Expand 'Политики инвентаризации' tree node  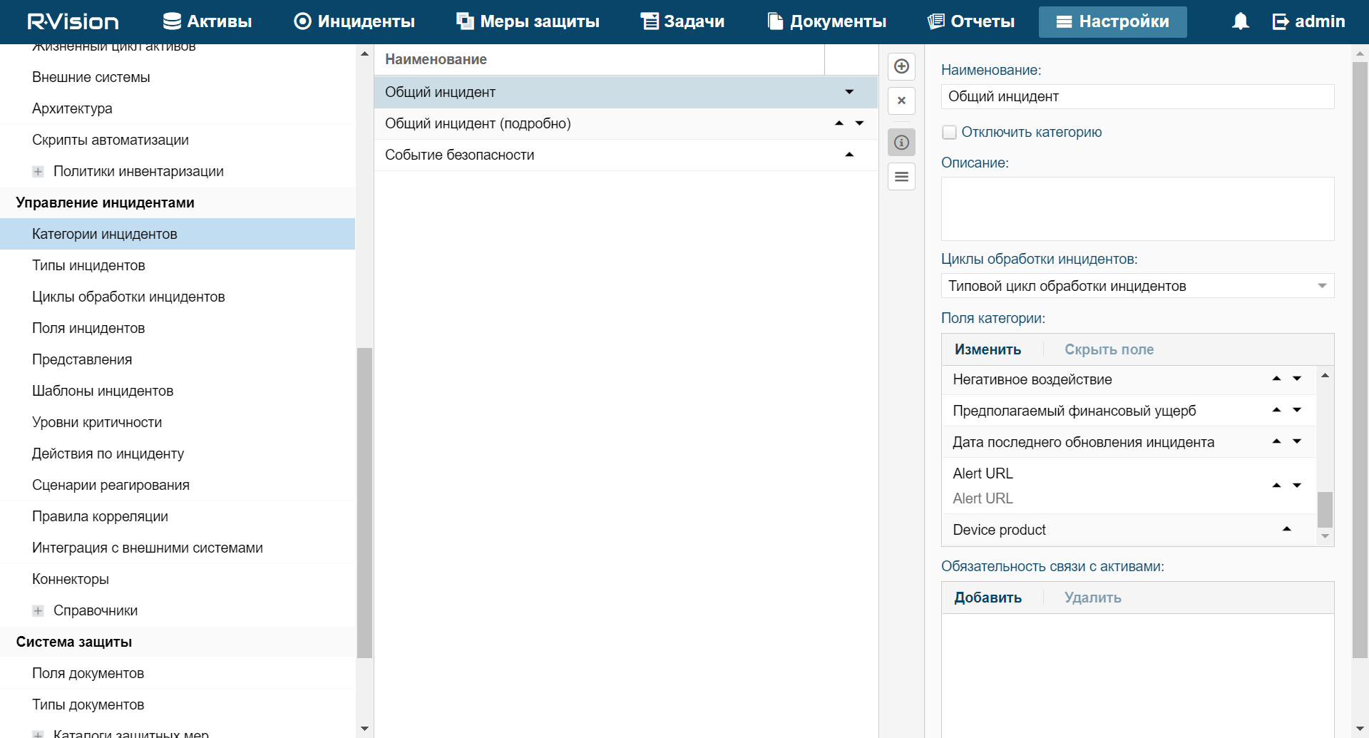(x=38, y=171)
